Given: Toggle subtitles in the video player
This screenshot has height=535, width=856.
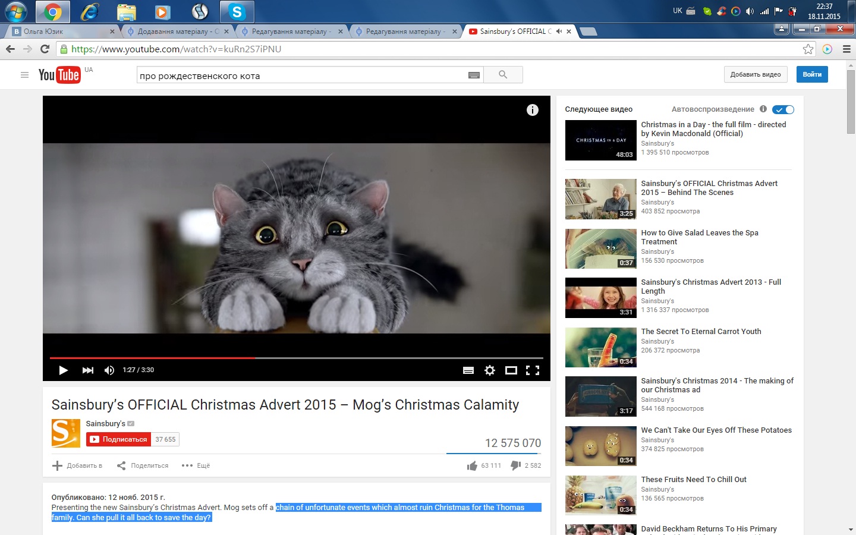Looking at the screenshot, I should click(x=468, y=370).
